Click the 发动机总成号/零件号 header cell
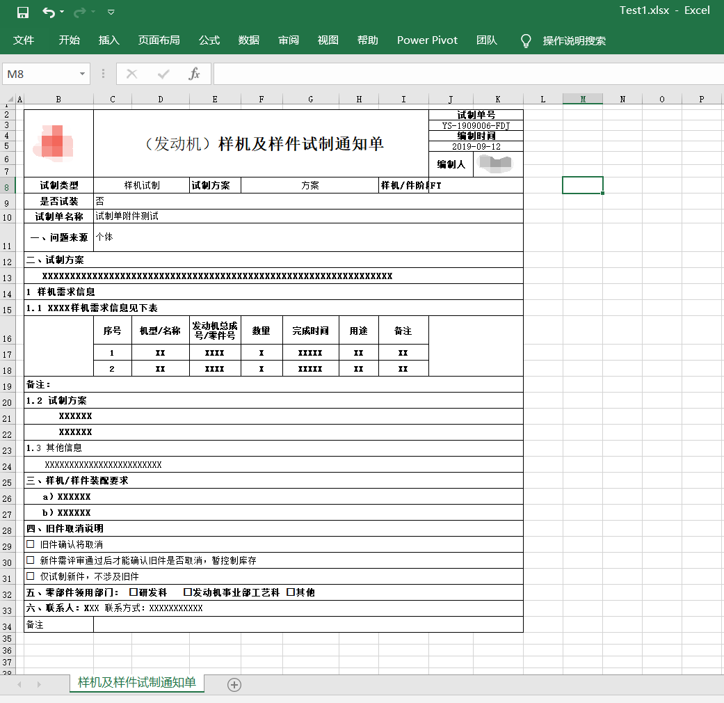The image size is (724, 703). point(215,331)
